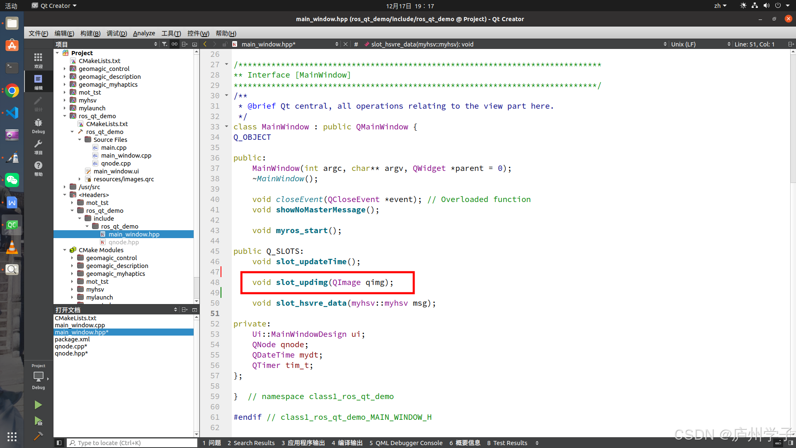Viewport: 796px width, 448px height.
Task: Switch to Debug mode in left sidebar
Action: [x=38, y=125]
